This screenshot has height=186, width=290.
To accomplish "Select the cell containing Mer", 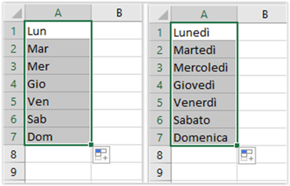I will 58,66.
